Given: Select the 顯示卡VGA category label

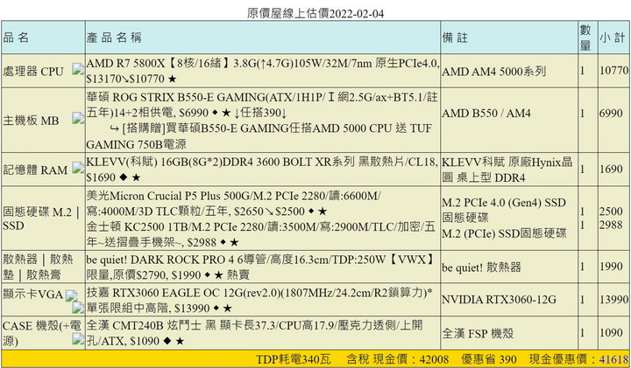Looking at the screenshot, I should pyautogui.click(x=33, y=295).
